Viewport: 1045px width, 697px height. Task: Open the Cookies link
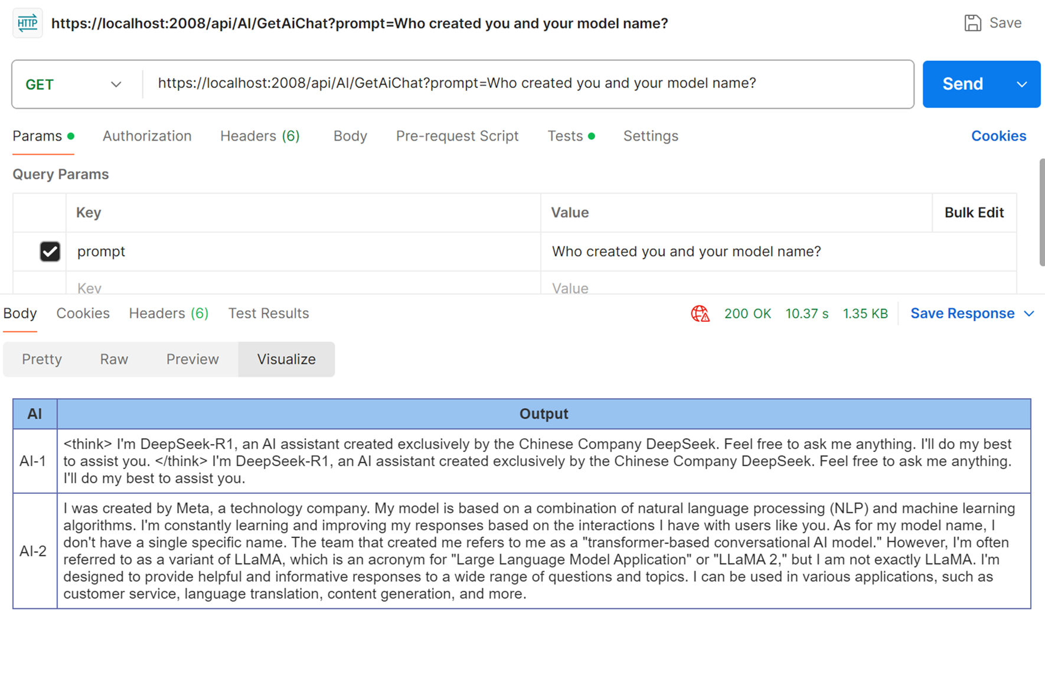[x=998, y=136]
